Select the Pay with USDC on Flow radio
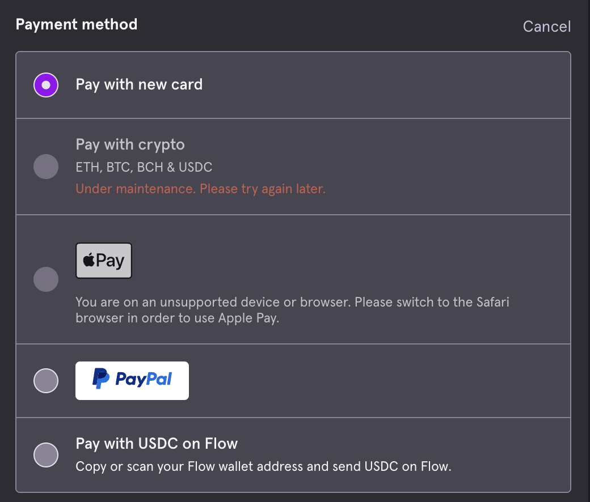The image size is (590, 502). 46,455
